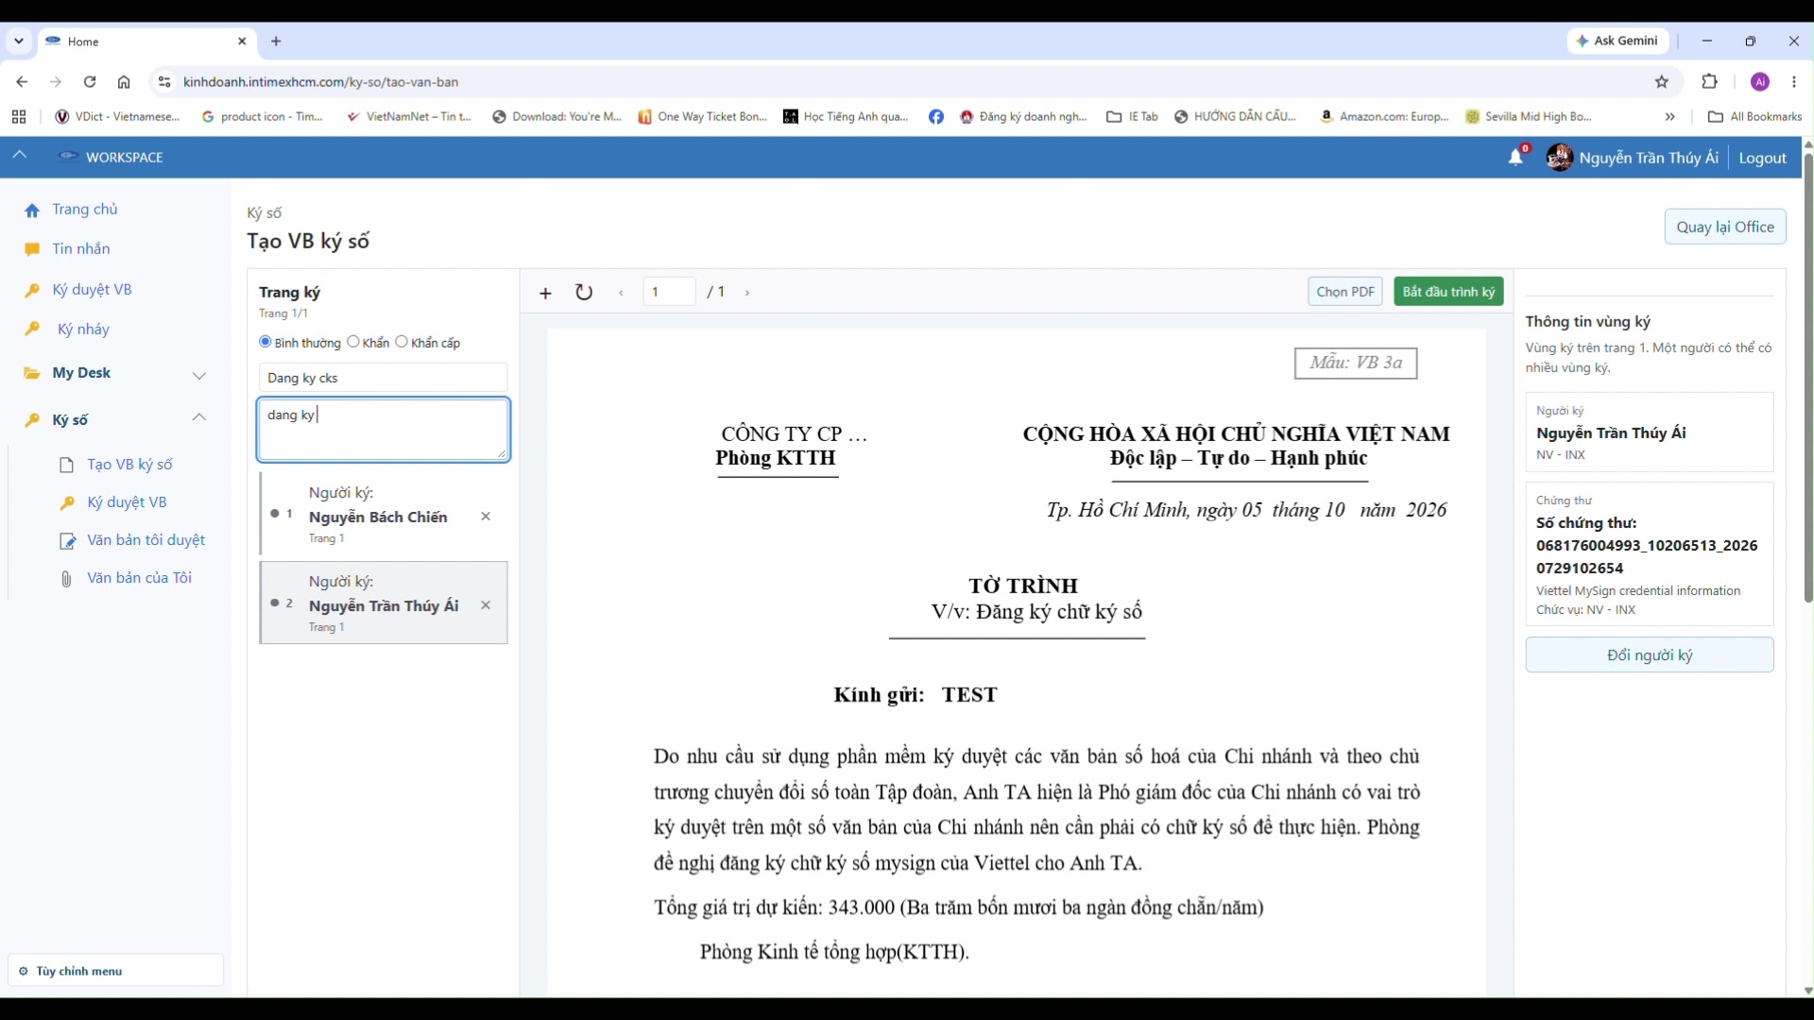Remove signer Nguyễn Trần Thúy Ái
Screen dimensions: 1814x1020
click(486, 605)
